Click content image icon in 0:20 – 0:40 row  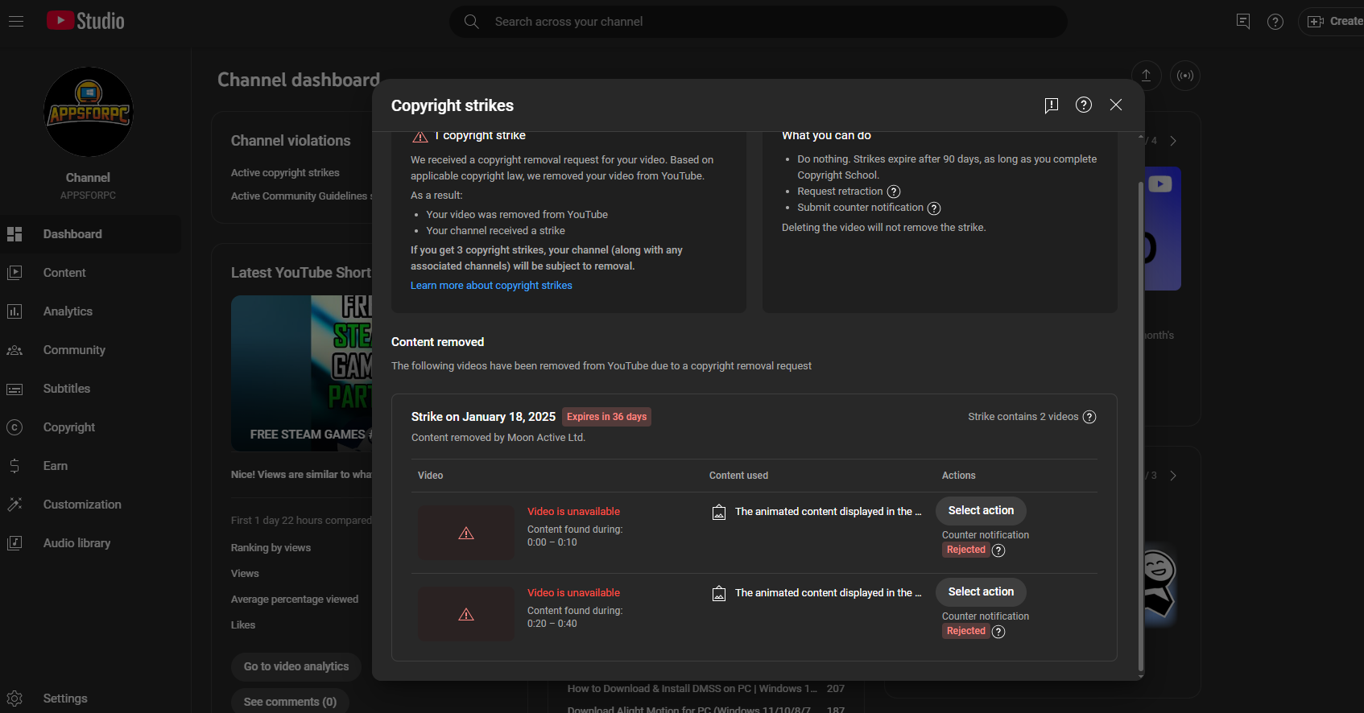tap(719, 594)
